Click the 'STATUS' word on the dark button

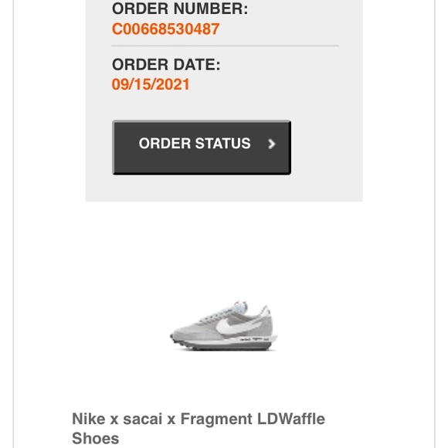[x=223, y=143]
